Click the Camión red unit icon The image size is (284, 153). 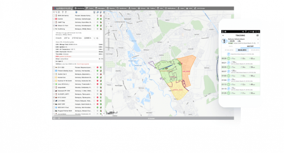point(56,19)
